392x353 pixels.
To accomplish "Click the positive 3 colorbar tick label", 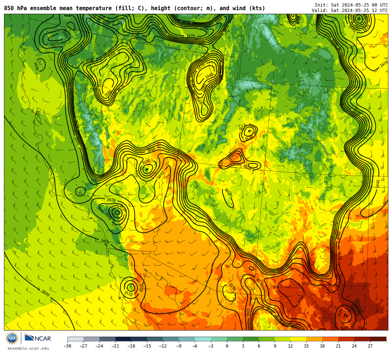I will pyautogui.click(x=243, y=346).
